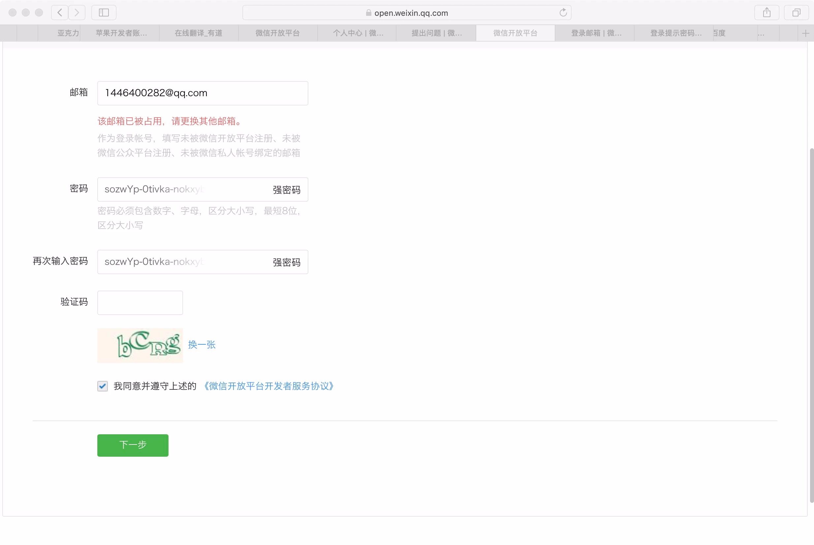The height and width of the screenshot is (545, 814).
Task: Open the 提出问题 tab
Action: 437,33
